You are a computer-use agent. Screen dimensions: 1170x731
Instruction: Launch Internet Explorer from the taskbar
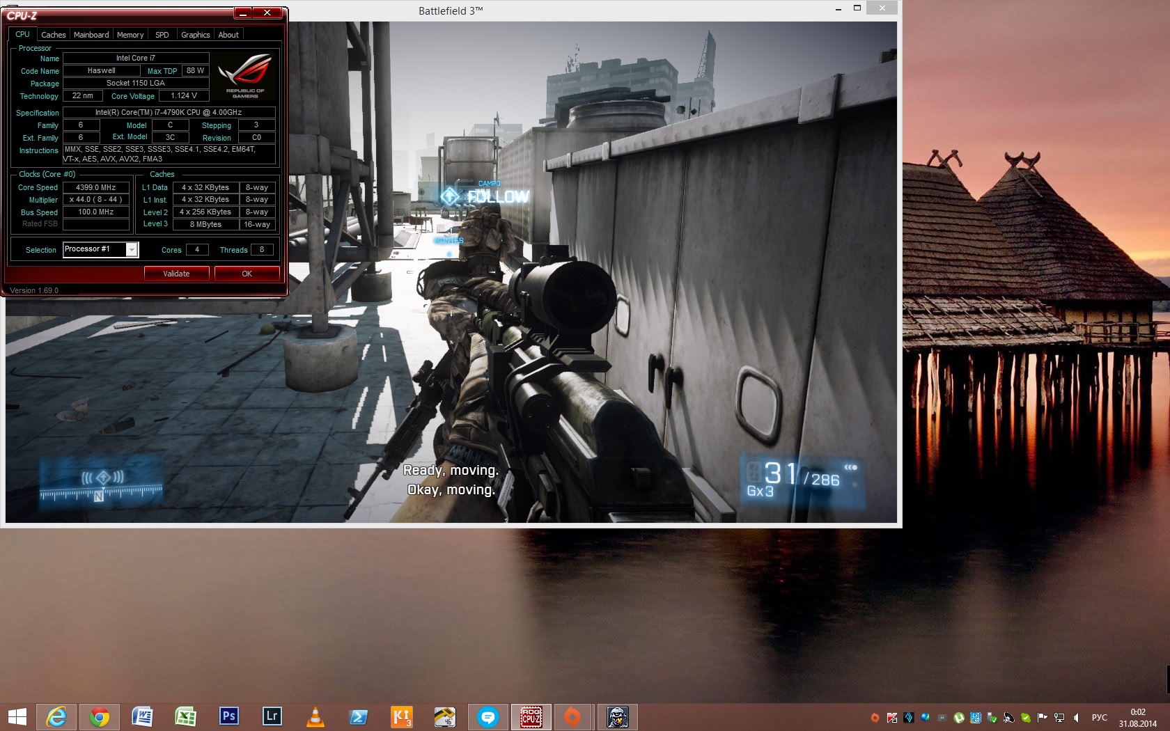[56, 716]
